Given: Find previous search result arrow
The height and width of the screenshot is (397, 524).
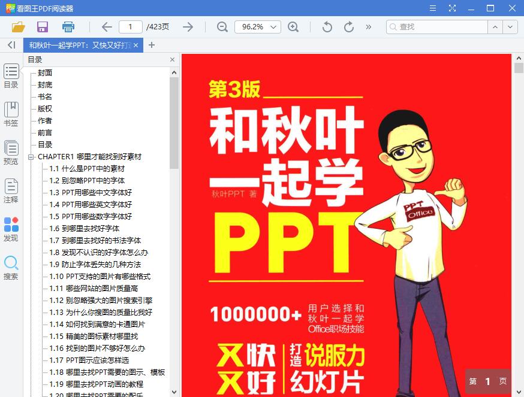Looking at the screenshot, I should click(495, 27).
